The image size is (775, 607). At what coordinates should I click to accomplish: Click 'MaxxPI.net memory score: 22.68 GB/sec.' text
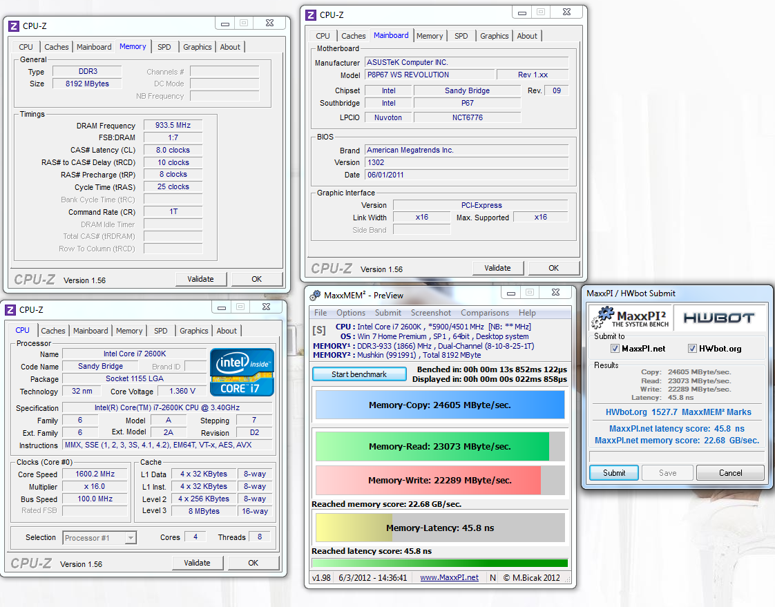[x=677, y=441]
